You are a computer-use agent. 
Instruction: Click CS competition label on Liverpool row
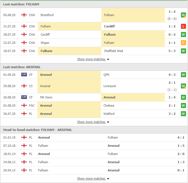point(31,86)
